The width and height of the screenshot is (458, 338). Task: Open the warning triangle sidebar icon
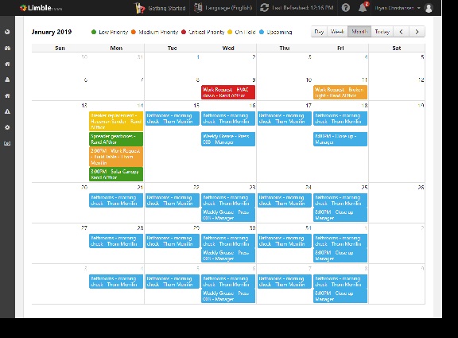point(8,111)
